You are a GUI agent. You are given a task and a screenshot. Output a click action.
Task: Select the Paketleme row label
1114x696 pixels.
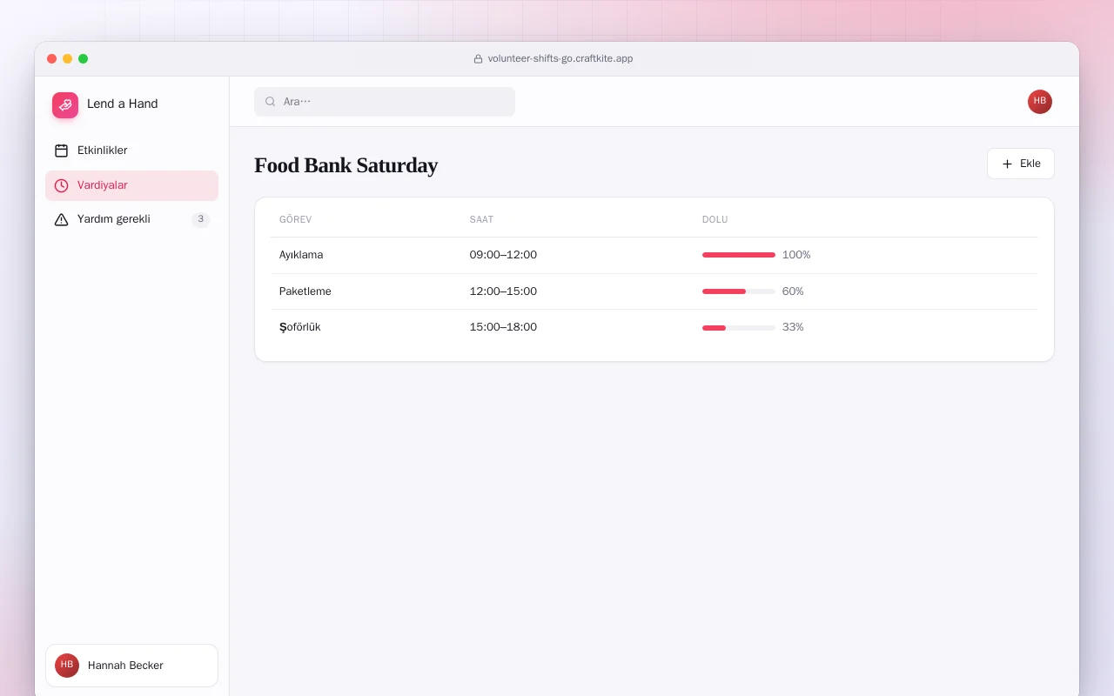point(305,291)
